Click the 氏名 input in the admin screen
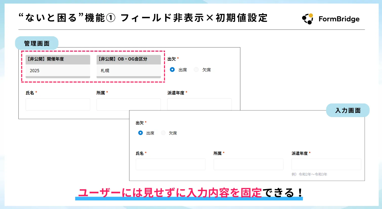The width and height of the screenshot is (382, 209). point(58,104)
